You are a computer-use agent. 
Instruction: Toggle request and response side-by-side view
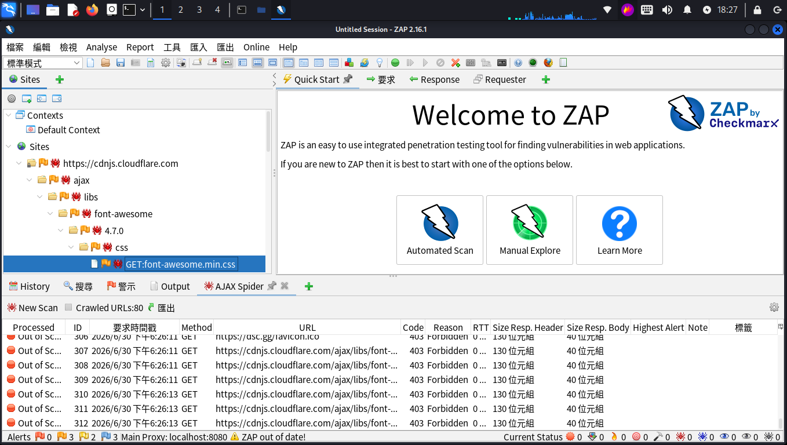coord(318,63)
